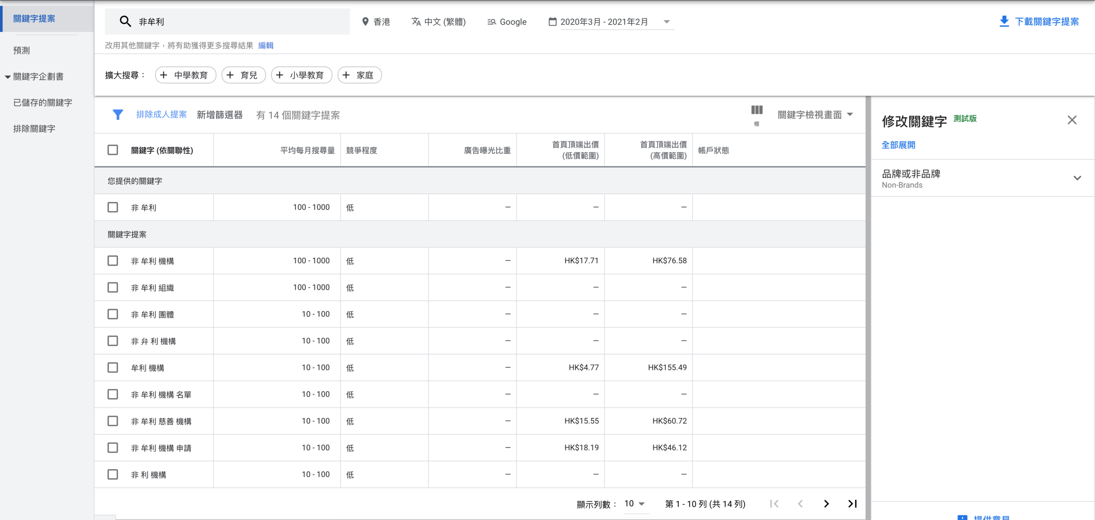Sort by 競爭程度 column header
This screenshot has width=1095, height=520.
361,151
